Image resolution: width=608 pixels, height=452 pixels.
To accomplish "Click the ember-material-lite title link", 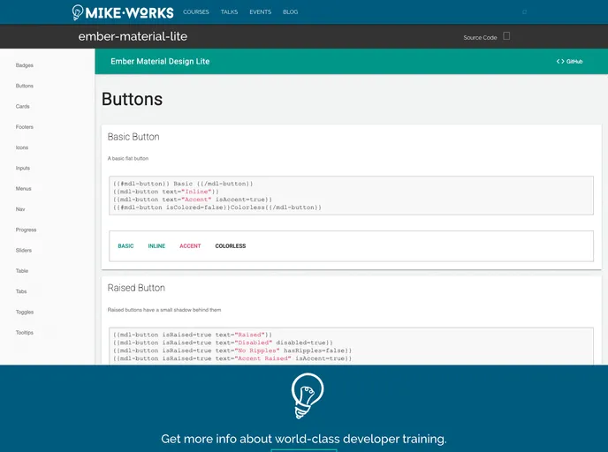I will coord(133,37).
